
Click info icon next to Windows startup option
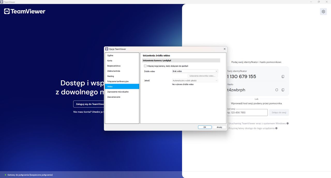click(x=288, y=123)
